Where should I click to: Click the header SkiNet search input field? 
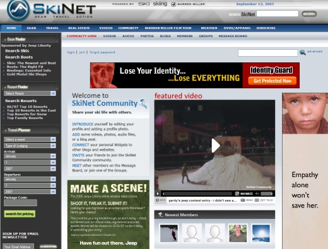pos(278,14)
